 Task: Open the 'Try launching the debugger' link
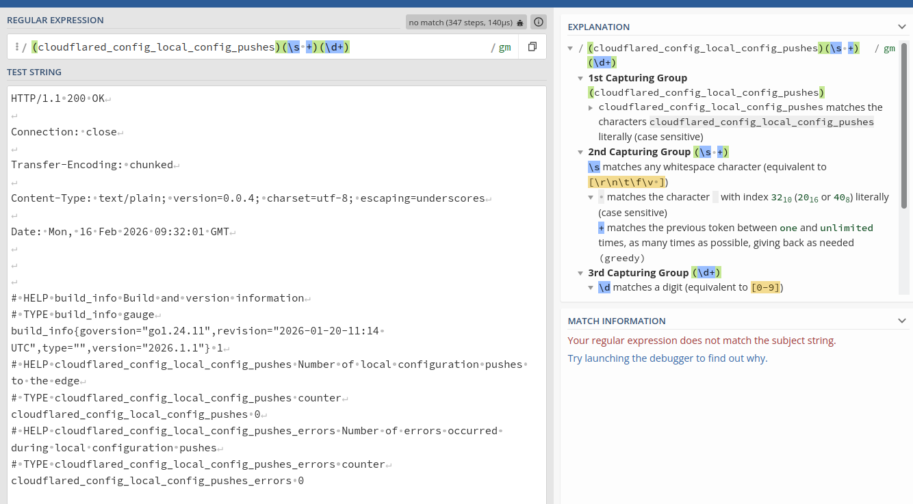pos(667,358)
